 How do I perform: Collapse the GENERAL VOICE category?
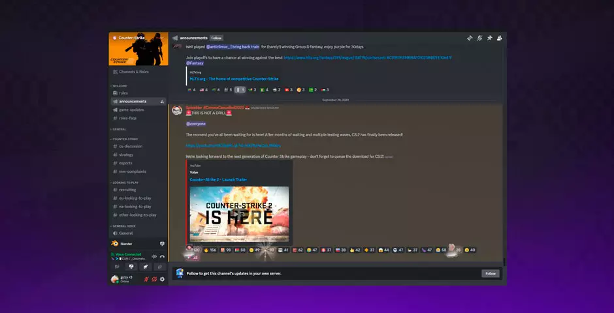point(123,226)
